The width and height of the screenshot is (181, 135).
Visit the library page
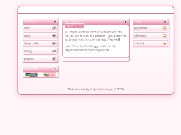click(40, 51)
